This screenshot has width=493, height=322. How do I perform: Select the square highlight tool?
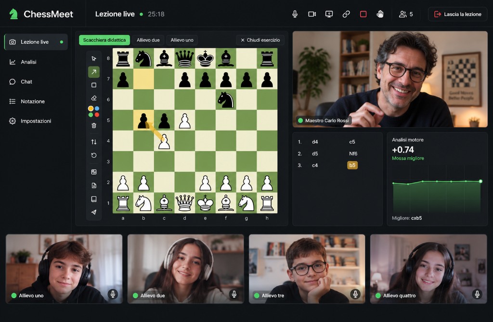click(x=94, y=85)
